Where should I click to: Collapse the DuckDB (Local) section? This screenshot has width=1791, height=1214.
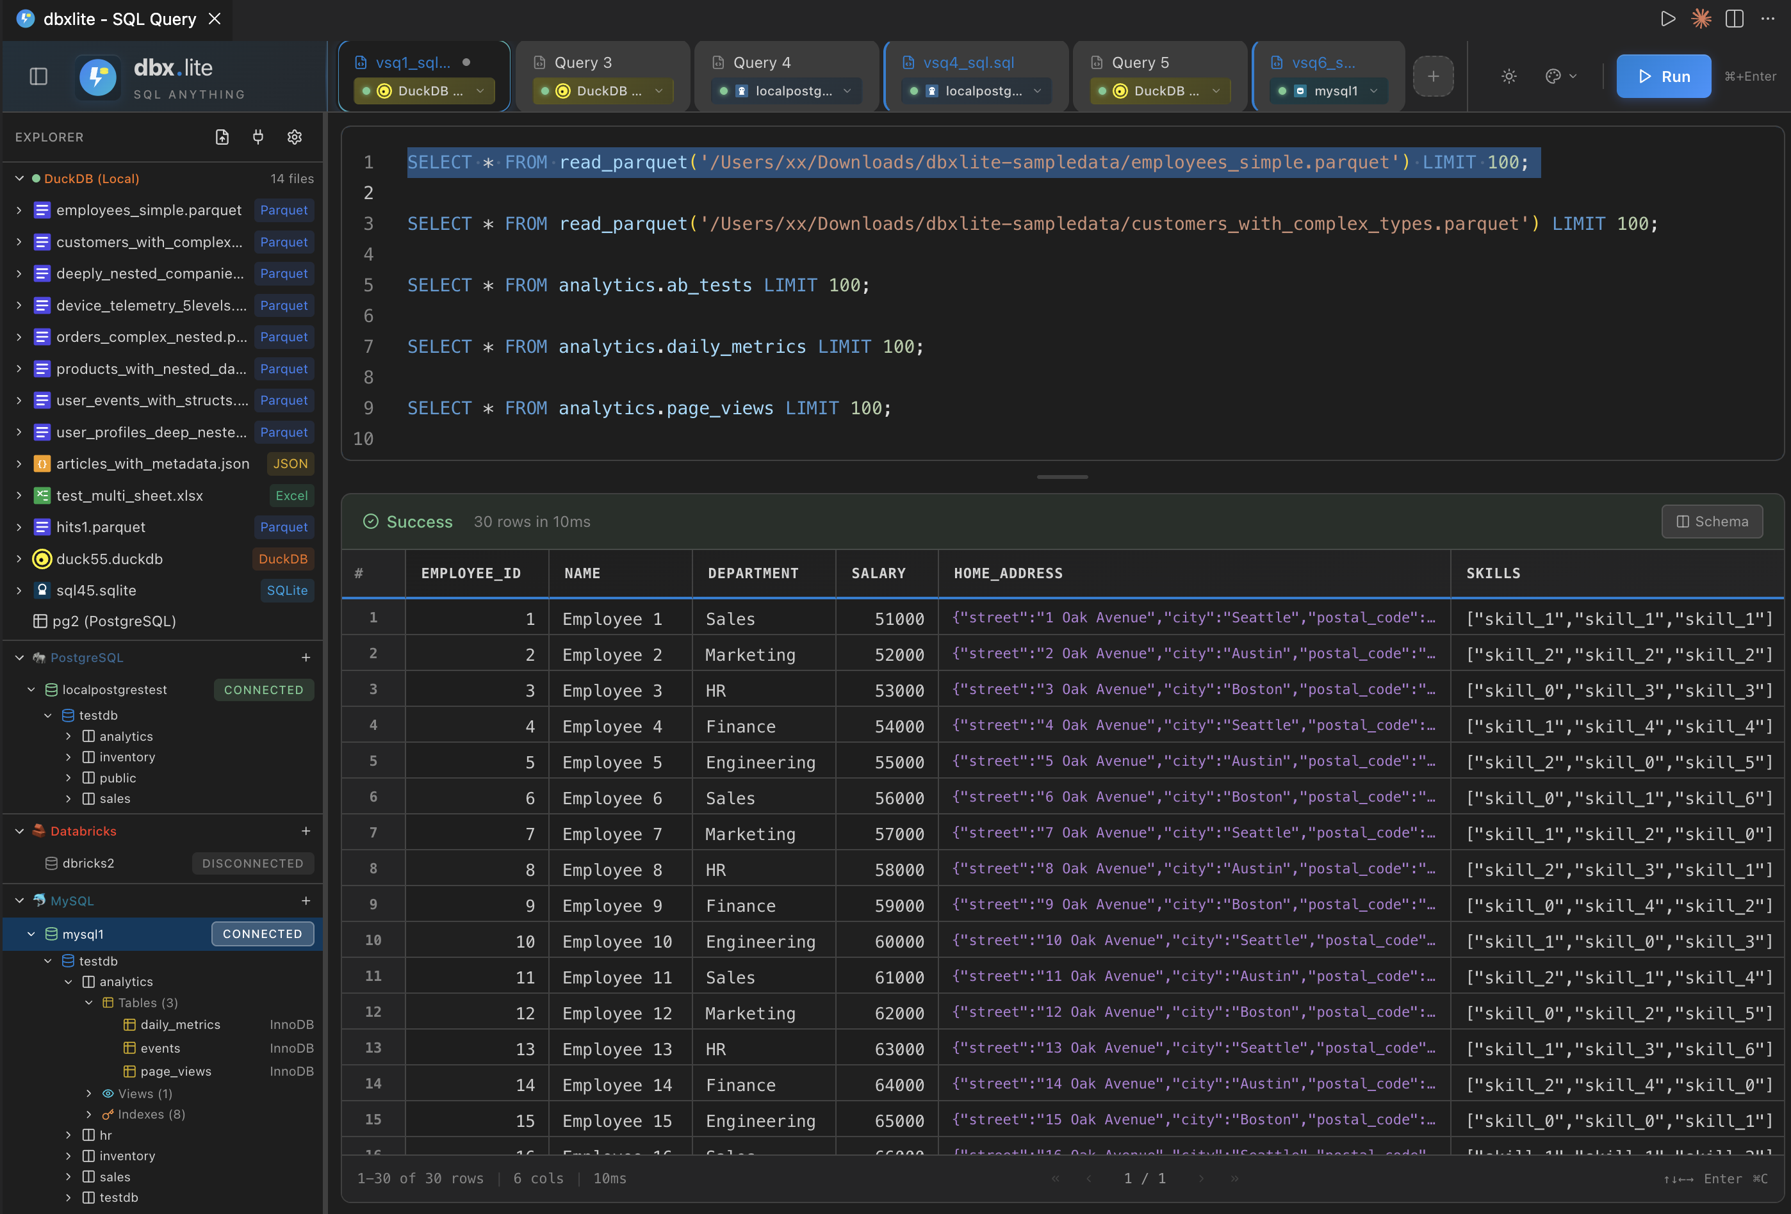[19, 178]
